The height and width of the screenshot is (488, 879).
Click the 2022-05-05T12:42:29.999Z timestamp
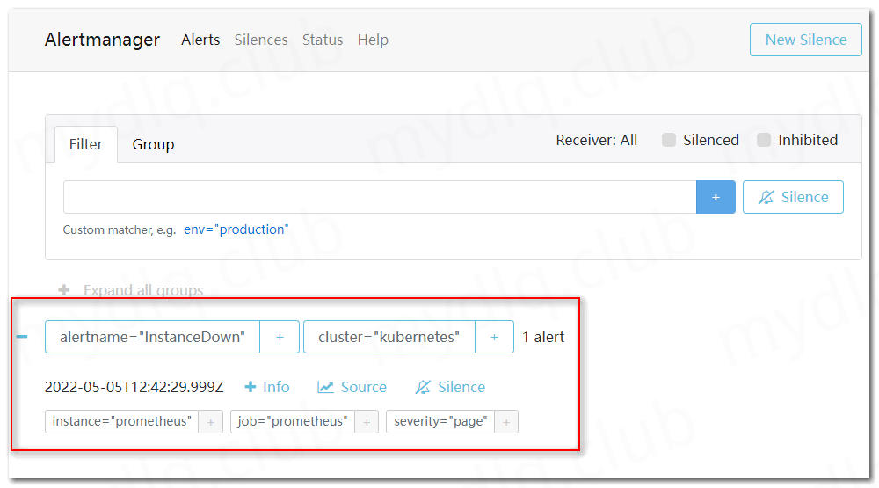(x=134, y=387)
